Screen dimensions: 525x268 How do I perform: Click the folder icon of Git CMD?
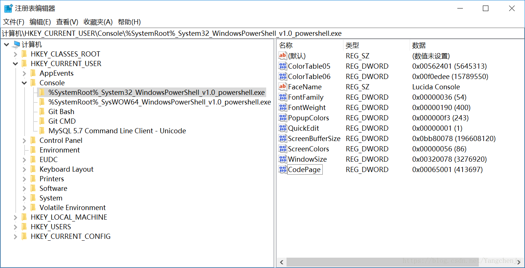click(42, 121)
